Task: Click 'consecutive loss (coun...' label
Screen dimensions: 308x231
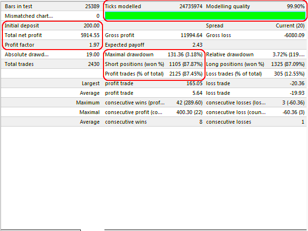Action: click(236, 112)
